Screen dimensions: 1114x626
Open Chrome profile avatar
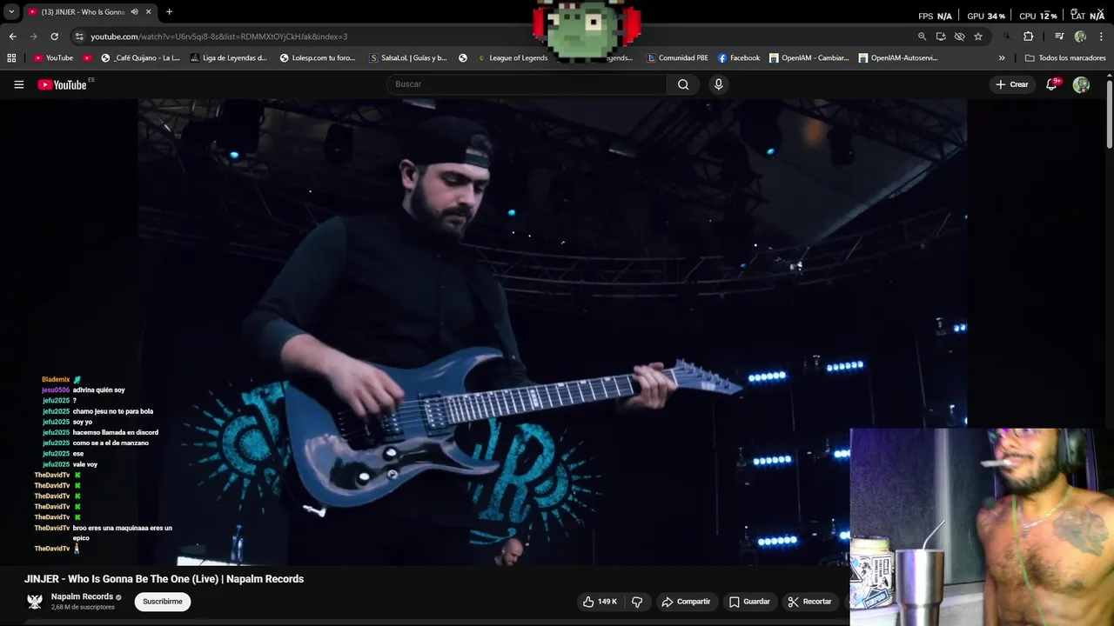(x=1080, y=37)
